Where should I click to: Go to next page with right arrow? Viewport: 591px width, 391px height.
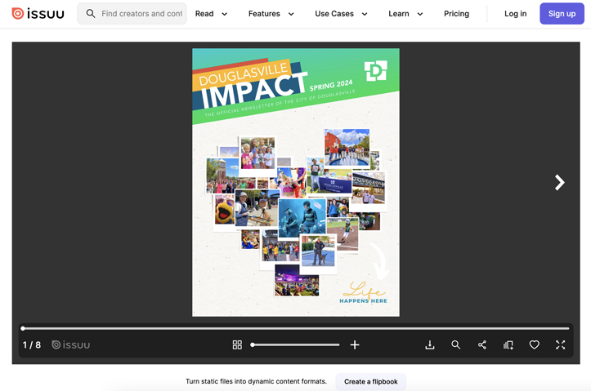[x=560, y=183]
